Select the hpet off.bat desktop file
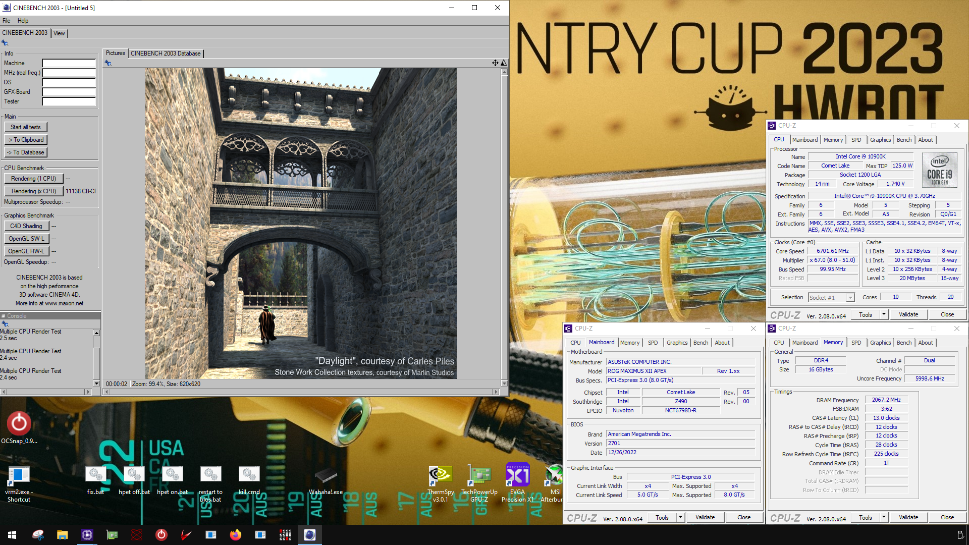 click(x=134, y=480)
